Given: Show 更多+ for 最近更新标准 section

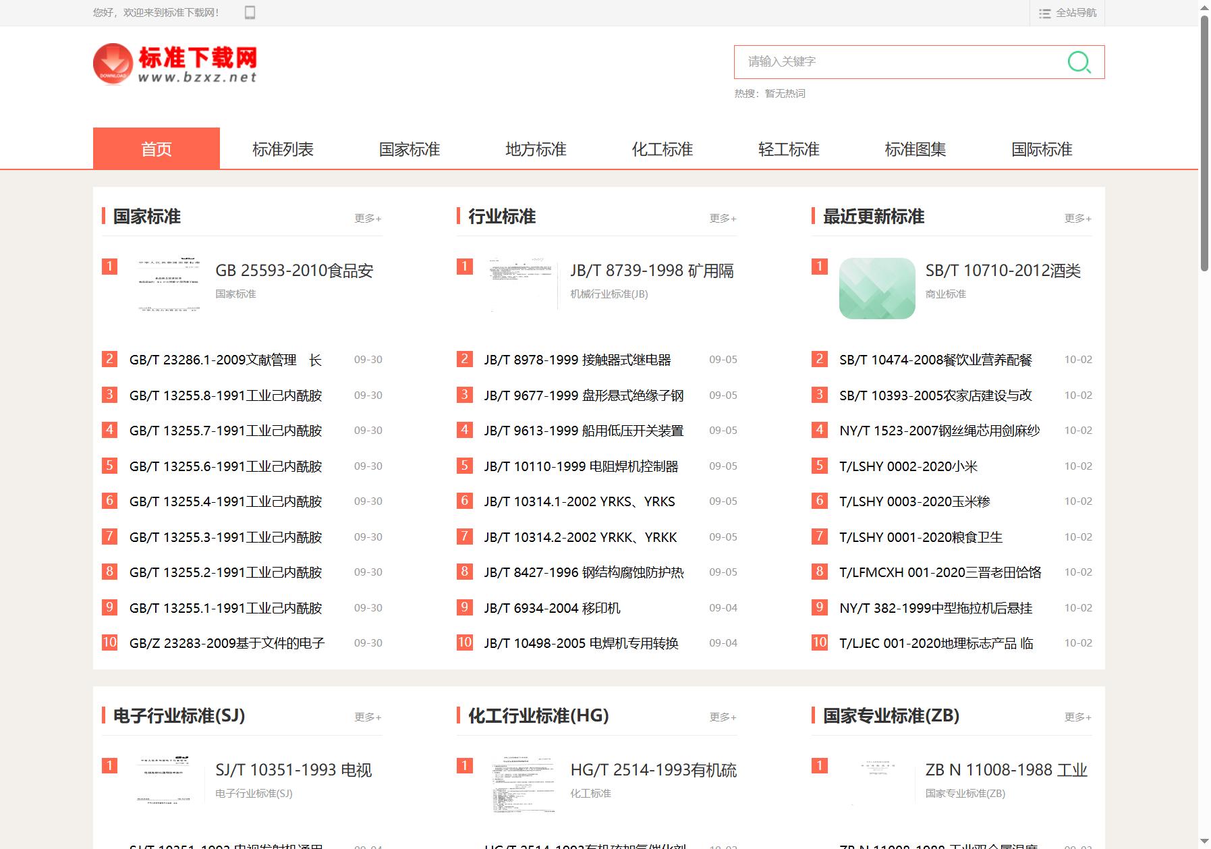Looking at the screenshot, I should tap(1078, 218).
